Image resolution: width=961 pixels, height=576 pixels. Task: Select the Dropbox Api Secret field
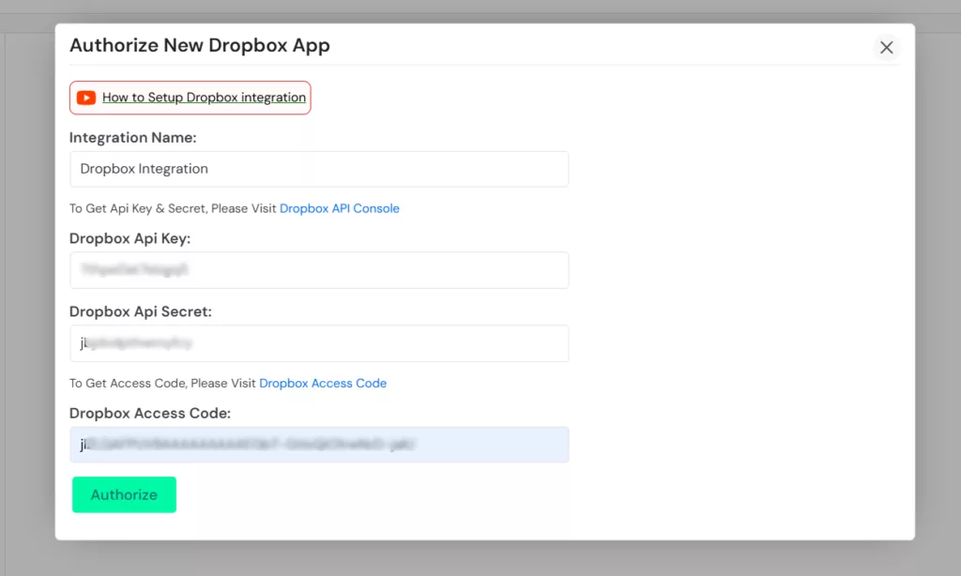tap(319, 343)
